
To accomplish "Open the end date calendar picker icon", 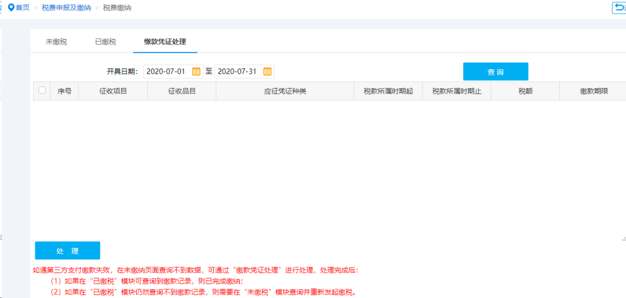I will [x=267, y=72].
